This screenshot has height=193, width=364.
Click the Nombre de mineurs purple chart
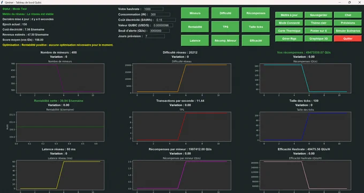tap(60, 78)
